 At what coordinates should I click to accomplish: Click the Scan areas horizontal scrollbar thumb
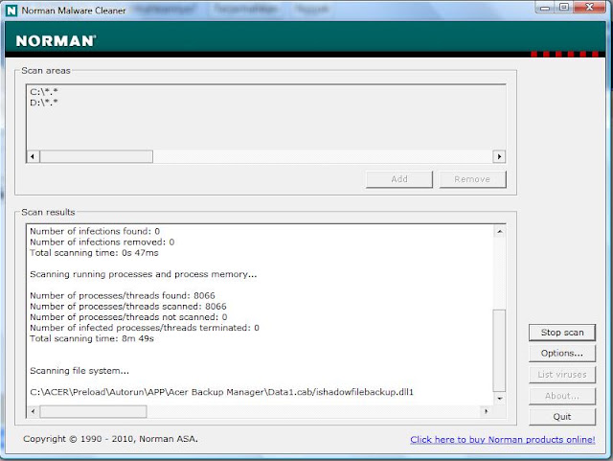point(96,156)
